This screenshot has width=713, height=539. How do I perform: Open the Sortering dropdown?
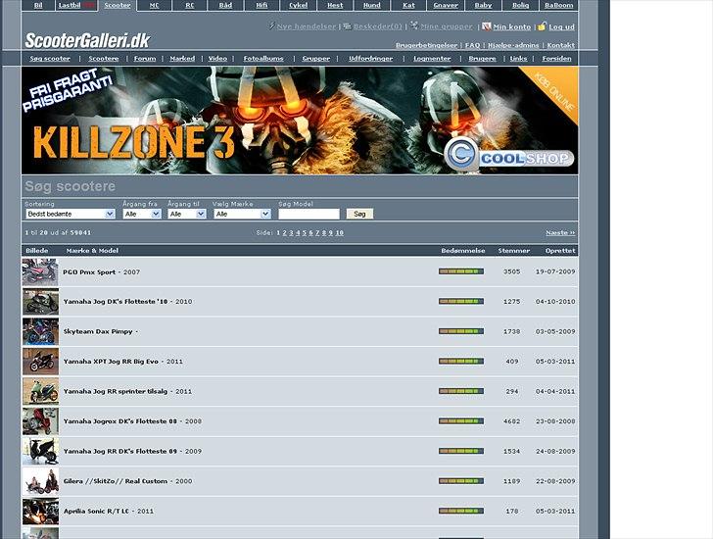coord(70,214)
